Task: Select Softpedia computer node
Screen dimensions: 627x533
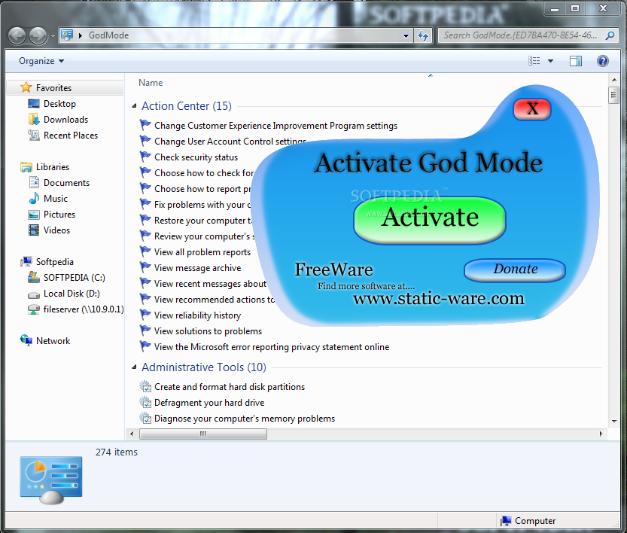Action: (x=54, y=262)
